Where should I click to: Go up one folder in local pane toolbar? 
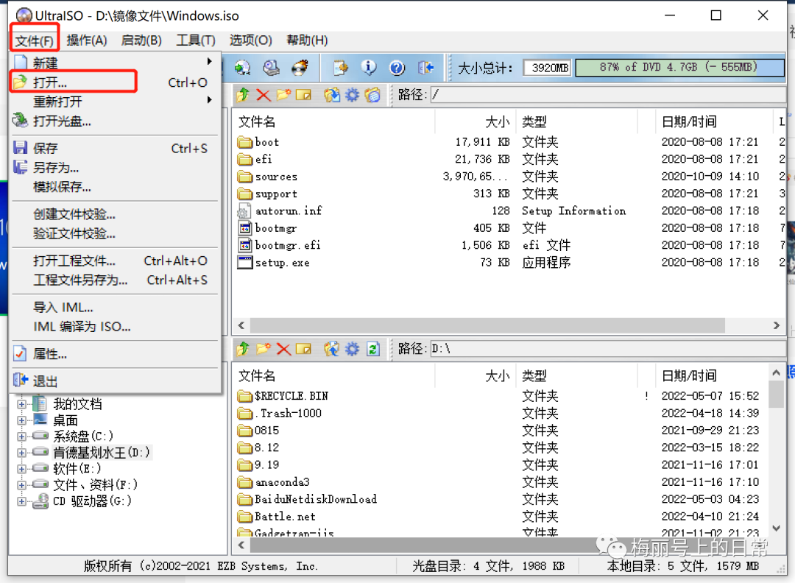click(243, 349)
